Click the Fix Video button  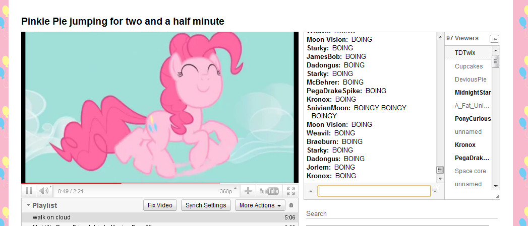pos(160,205)
